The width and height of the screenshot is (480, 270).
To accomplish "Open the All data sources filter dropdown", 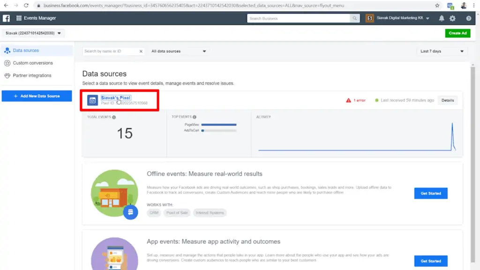I will [178, 51].
